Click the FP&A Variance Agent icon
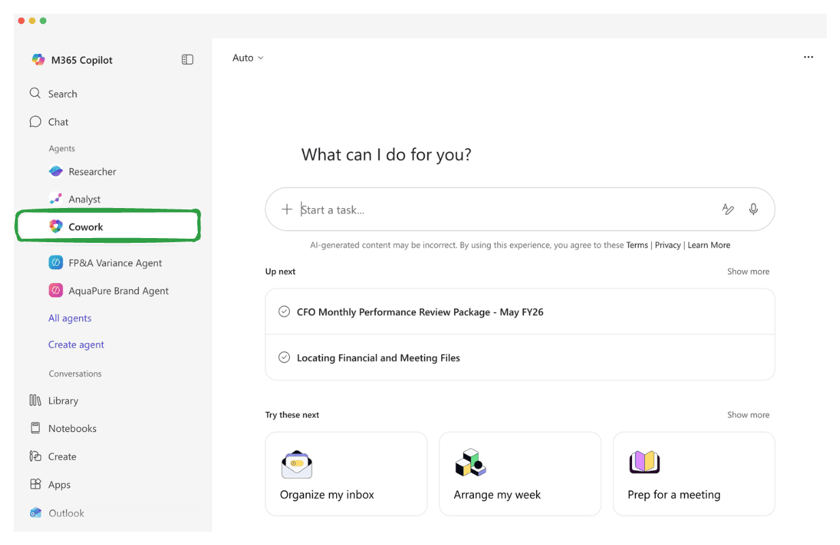This screenshot has width=840, height=545. click(x=56, y=263)
